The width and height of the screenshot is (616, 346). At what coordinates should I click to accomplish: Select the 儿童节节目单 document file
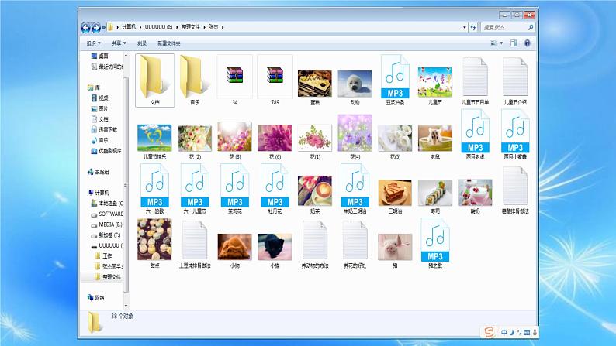coord(475,81)
